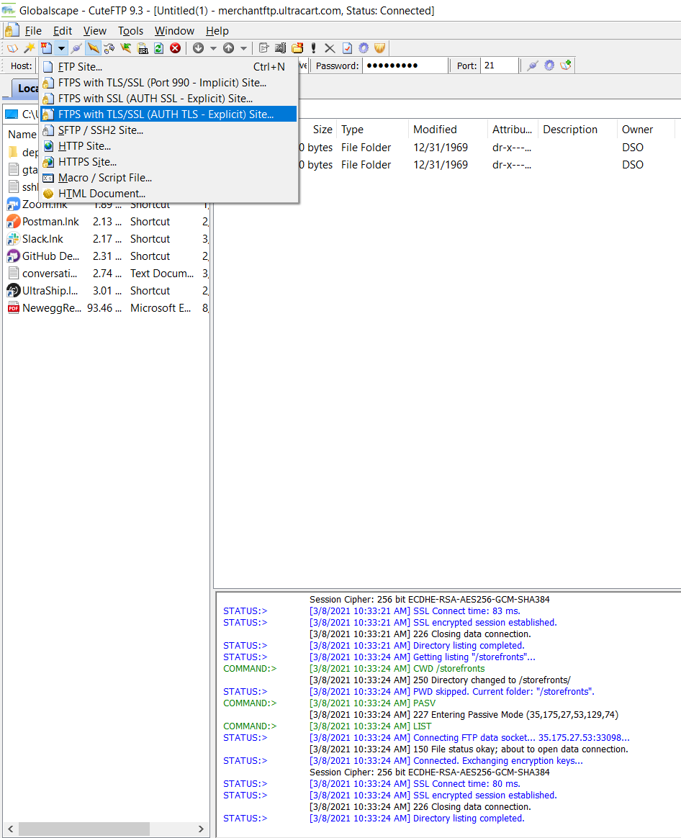The image size is (681, 838).
Task: Click the Edit file icon in toolbar
Action: tap(263, 48)
